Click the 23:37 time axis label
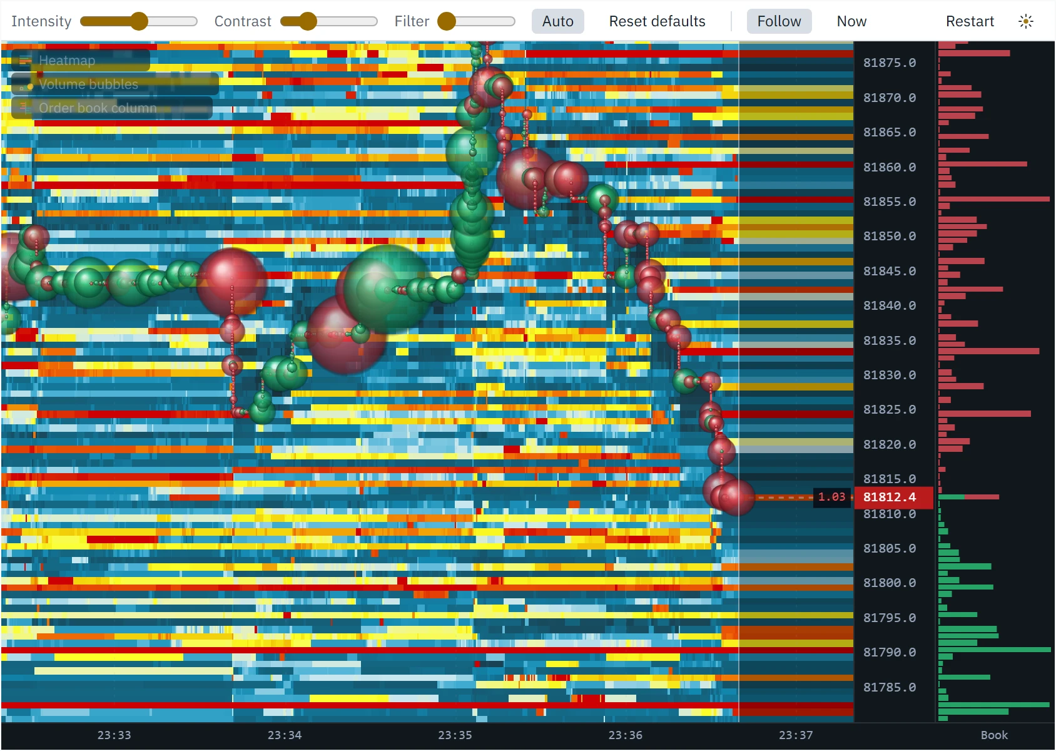Image resolution: width=1056 pixels, height=751 pixels. click(796, 735)
